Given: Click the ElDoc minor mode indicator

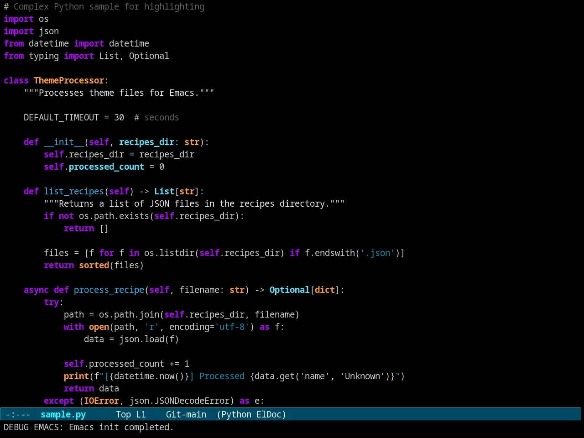Looking at the screenshot, I should [x=269, y=414].
